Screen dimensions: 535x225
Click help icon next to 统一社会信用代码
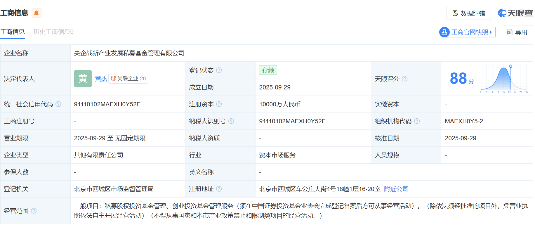click(x=58, y=104)
